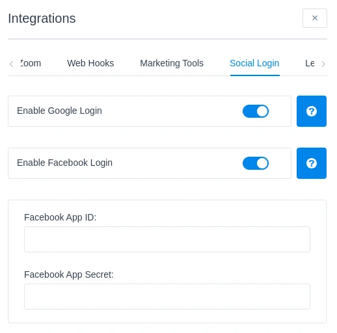The width and height of the screenshot is (337, 333).
Task: Click the Facebook App ID: label
Action: [60, 217]
